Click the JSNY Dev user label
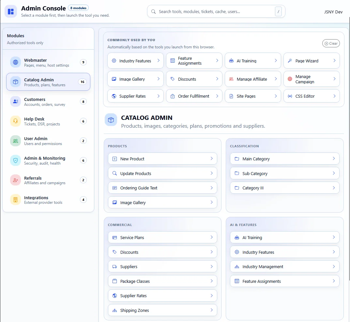 (333, 12)
